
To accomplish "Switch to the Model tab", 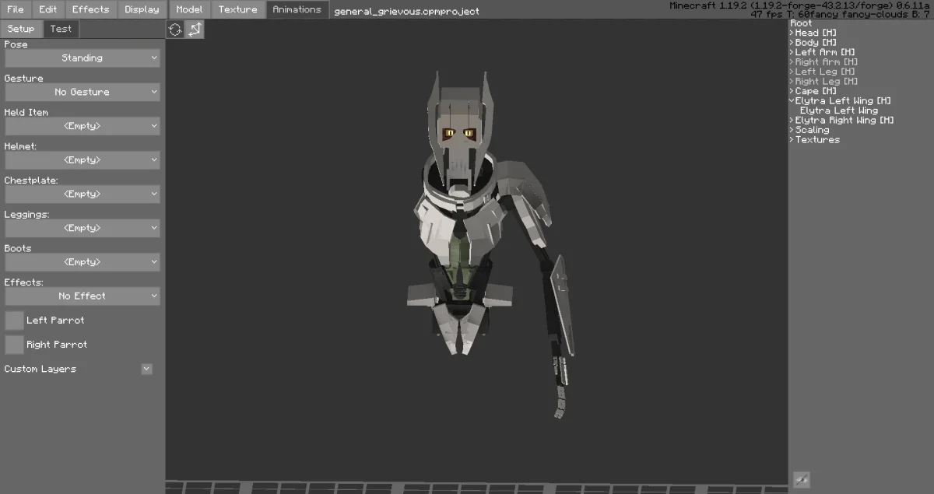I will (189, 9).
